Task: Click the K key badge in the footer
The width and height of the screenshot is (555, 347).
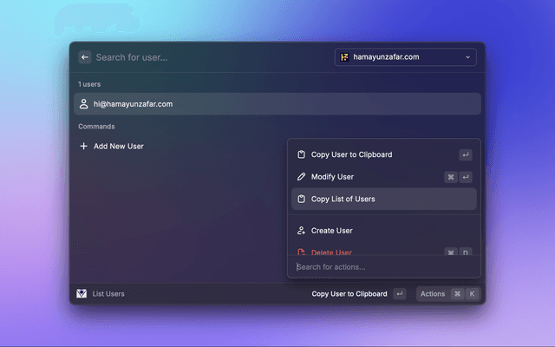Action: click(x=473, y=294)
